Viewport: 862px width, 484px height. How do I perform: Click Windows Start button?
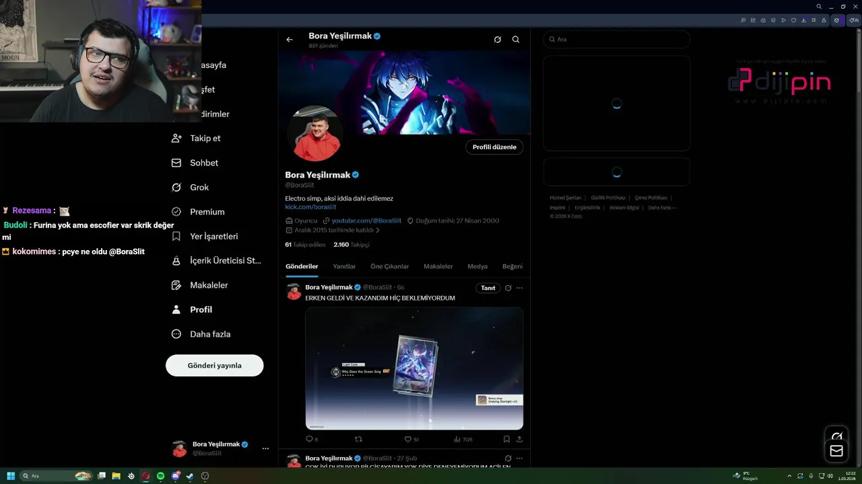(11, 476)
